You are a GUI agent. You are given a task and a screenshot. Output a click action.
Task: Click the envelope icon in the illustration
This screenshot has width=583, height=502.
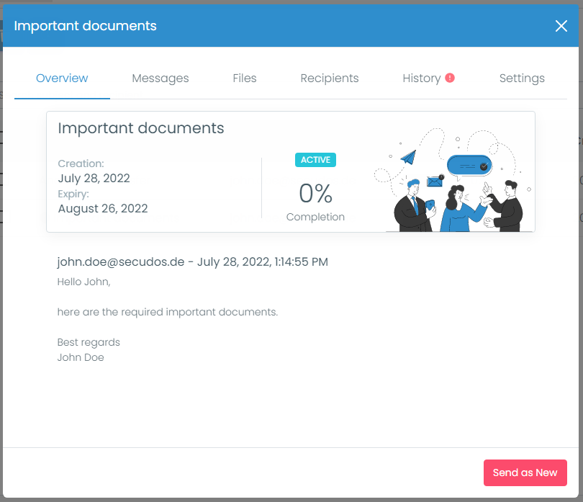[x=434, y=181]
